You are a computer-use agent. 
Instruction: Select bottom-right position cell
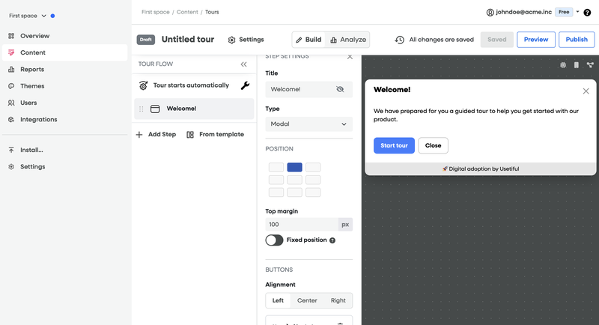(313, 192)
